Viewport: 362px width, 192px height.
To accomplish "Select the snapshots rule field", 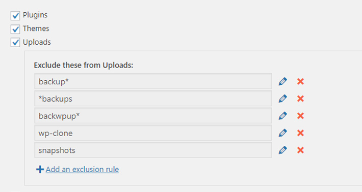I will [x=153, y=150].
